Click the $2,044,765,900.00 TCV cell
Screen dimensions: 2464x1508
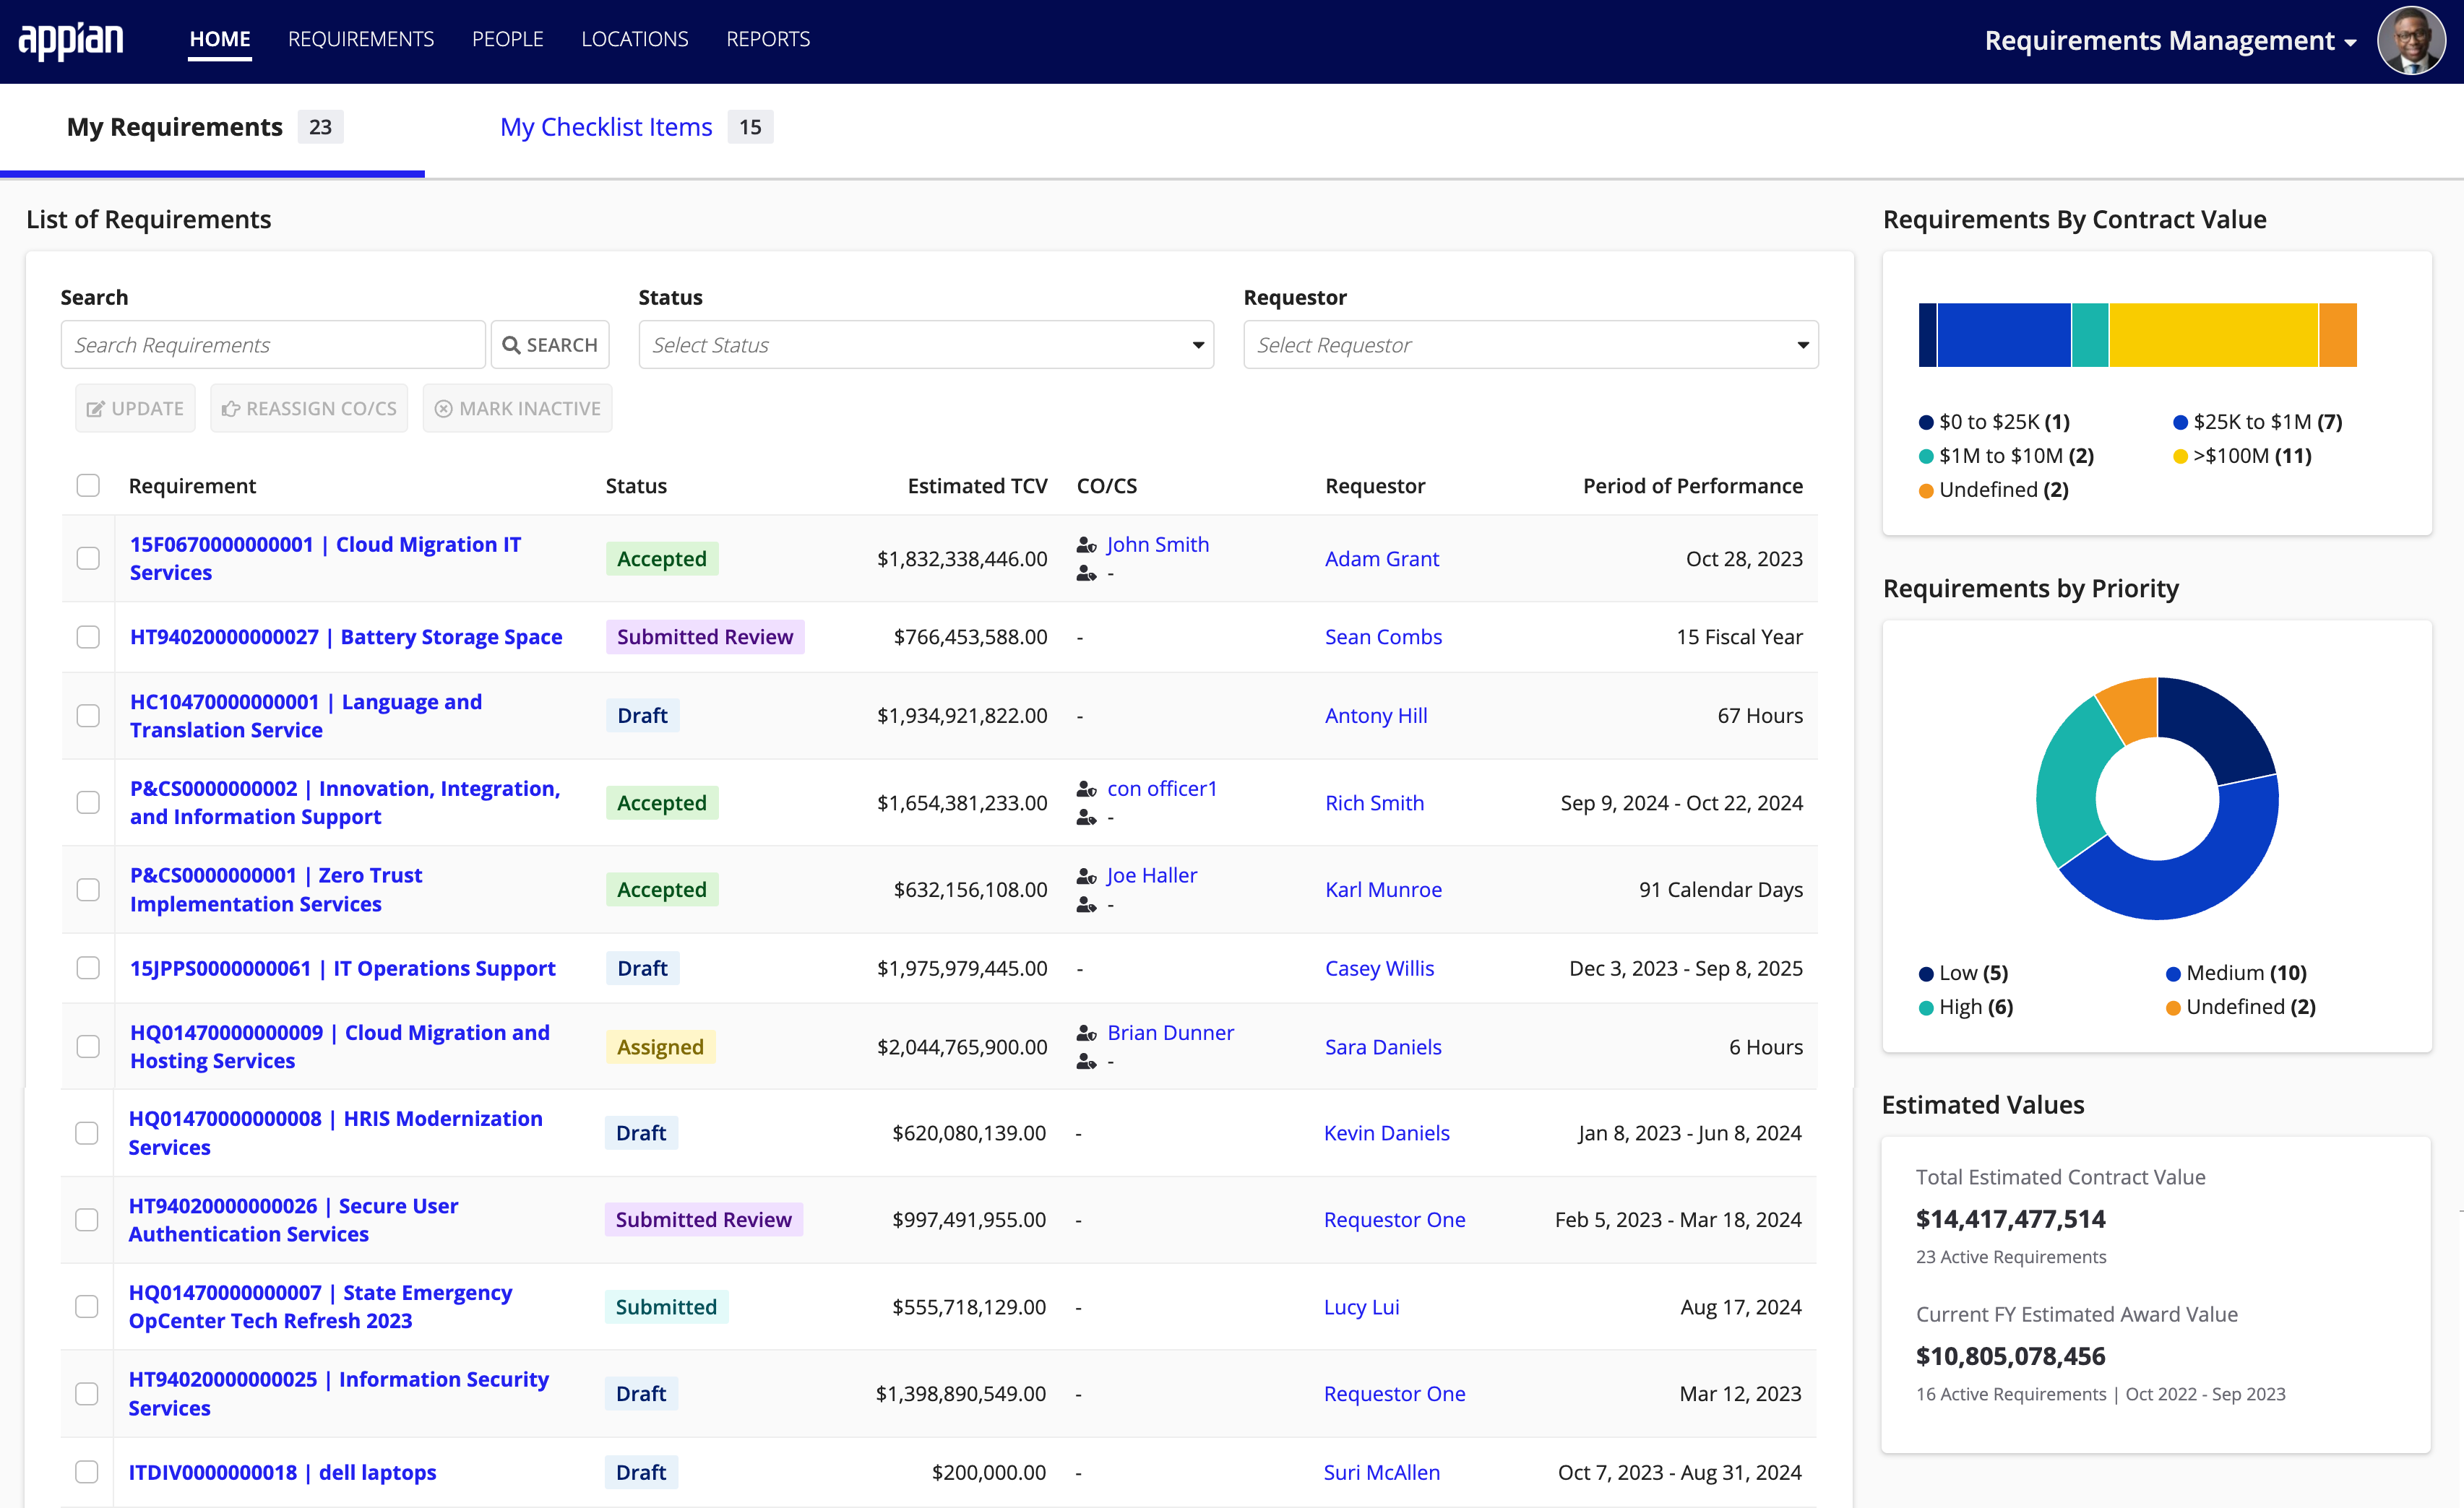click(962, 1046)
